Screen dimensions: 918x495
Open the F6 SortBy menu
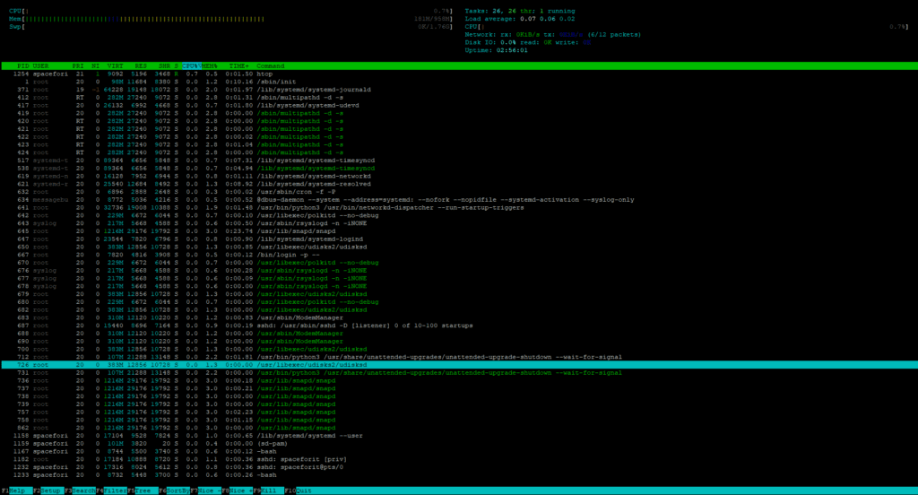coord(175,491)
